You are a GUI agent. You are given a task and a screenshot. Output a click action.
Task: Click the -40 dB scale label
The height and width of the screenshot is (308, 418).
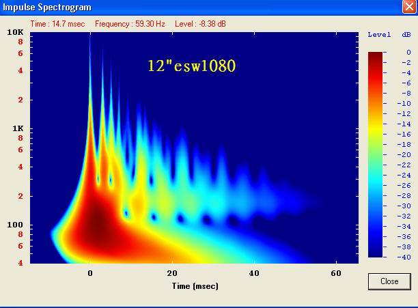point(404,257)
